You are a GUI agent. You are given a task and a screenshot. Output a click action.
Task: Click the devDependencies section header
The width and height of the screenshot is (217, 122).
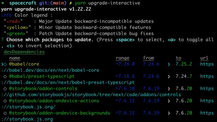tap(24, 52)
